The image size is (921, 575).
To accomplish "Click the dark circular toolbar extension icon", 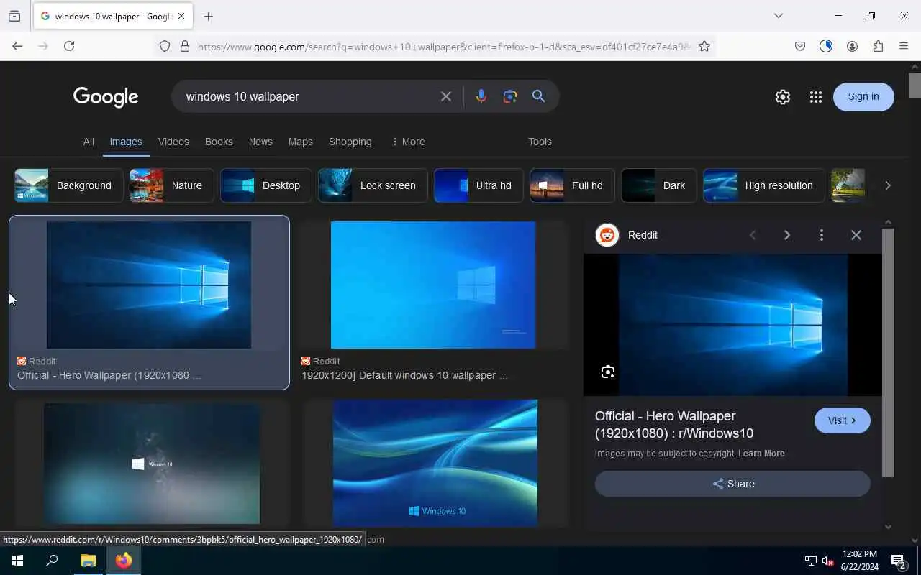I will tap(826, 46).
